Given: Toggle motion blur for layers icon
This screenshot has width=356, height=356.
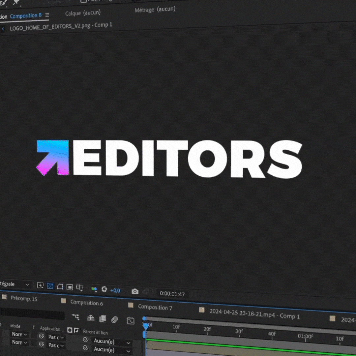Looking at the screenshot, I should click(x=115, y=319).
